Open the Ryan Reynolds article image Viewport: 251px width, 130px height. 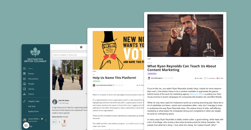185,35
